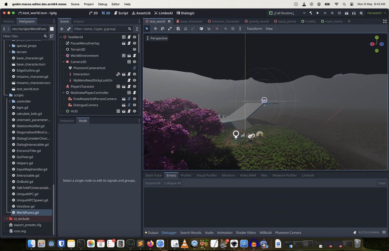The image size is (389, 251).
Task: Open the Transform menu button
Action: tap(254, 29)
